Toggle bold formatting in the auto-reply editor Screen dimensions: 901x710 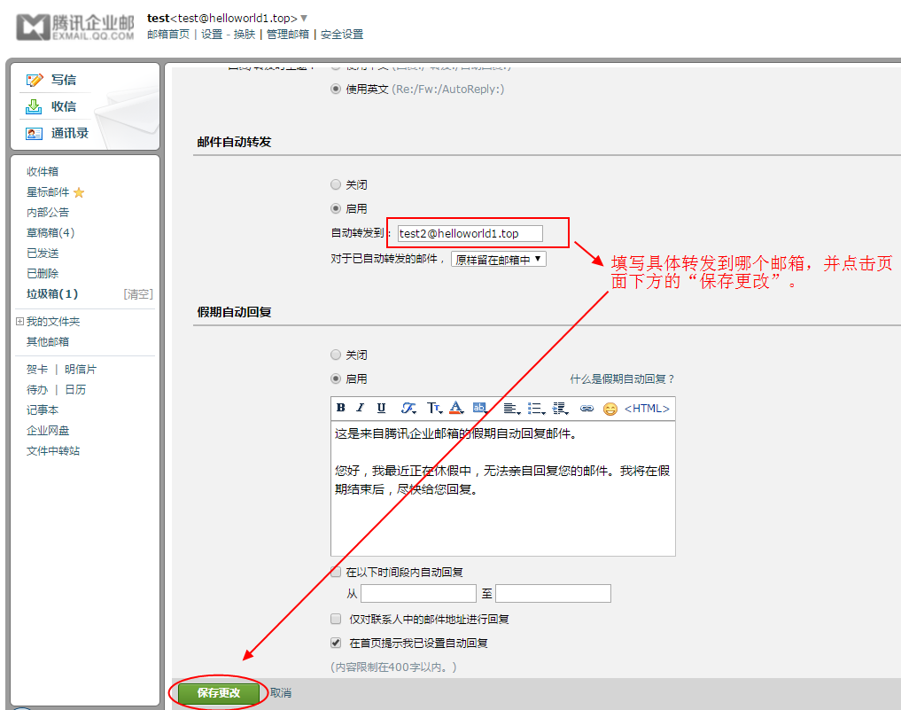(x=341, y=408)
